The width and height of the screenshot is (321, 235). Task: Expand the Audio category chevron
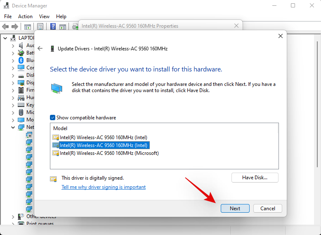13,45
